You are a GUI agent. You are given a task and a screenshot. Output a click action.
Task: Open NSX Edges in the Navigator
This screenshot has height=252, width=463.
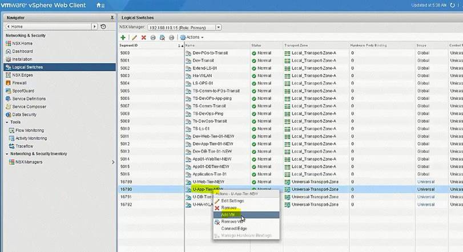(x=23, y=75)
